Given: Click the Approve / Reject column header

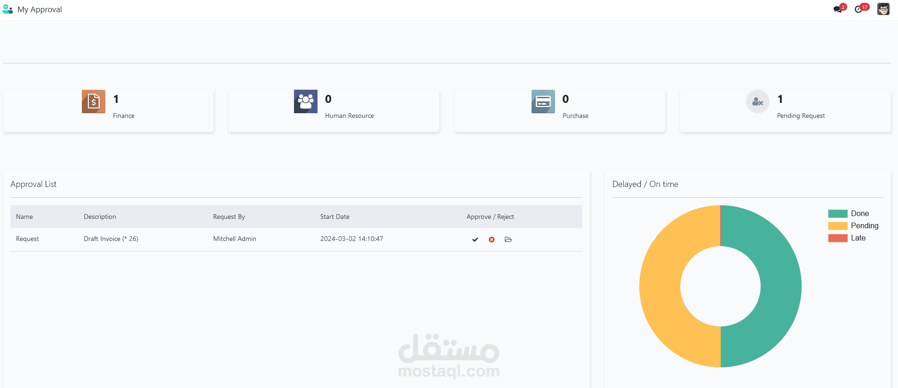Looking at the screenshot, I should [490, 217].
